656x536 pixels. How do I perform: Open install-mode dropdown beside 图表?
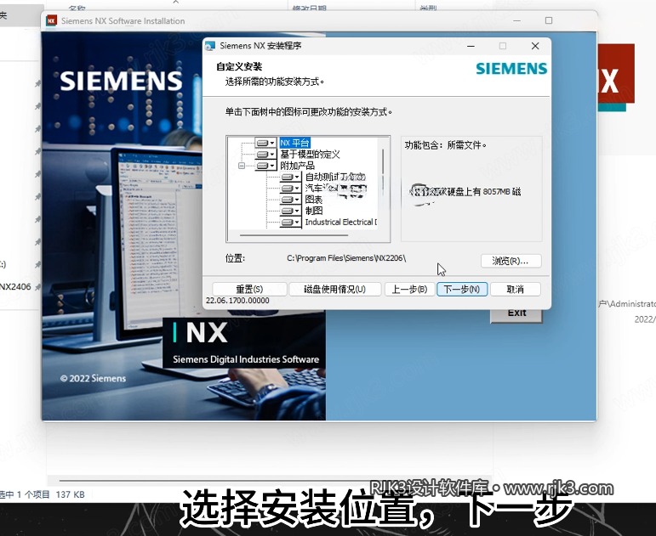coord(291,200)
